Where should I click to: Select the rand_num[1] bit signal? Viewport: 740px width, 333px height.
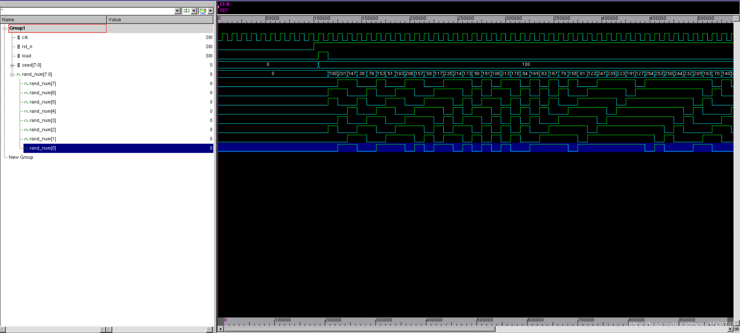tap(43, 139)
